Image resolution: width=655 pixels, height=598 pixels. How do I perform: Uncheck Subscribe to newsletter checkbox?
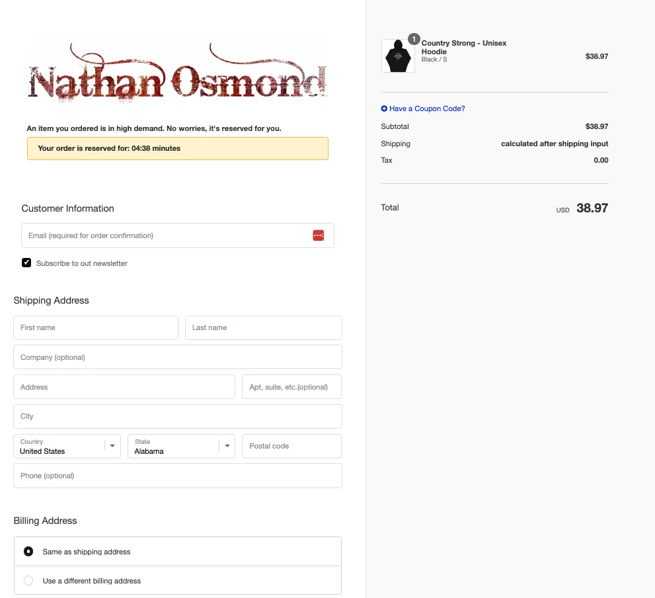pyautogui.click(x=26, y=263)
